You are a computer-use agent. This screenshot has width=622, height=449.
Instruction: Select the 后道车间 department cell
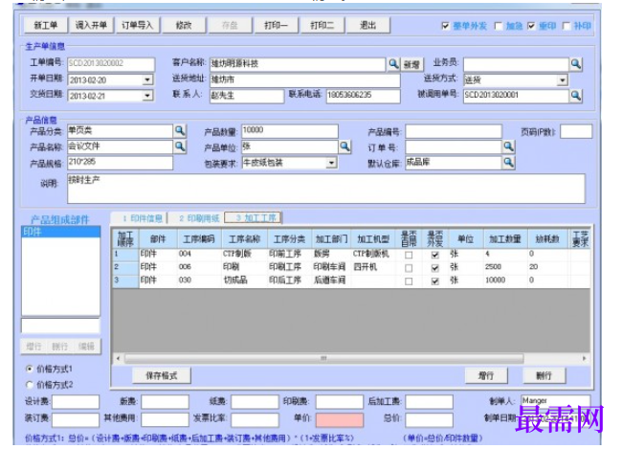[331, 281]
